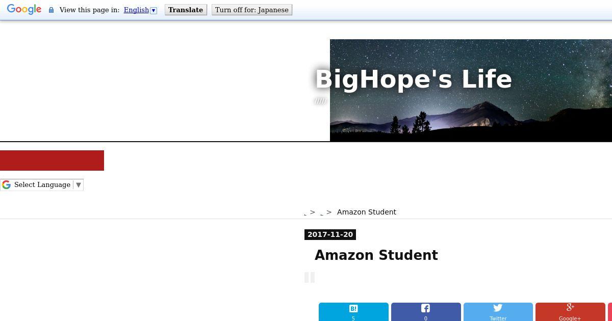This screenshot has width=612, height=321.
Task: Click the second breadcrumb category link
Action: (322, 213)
